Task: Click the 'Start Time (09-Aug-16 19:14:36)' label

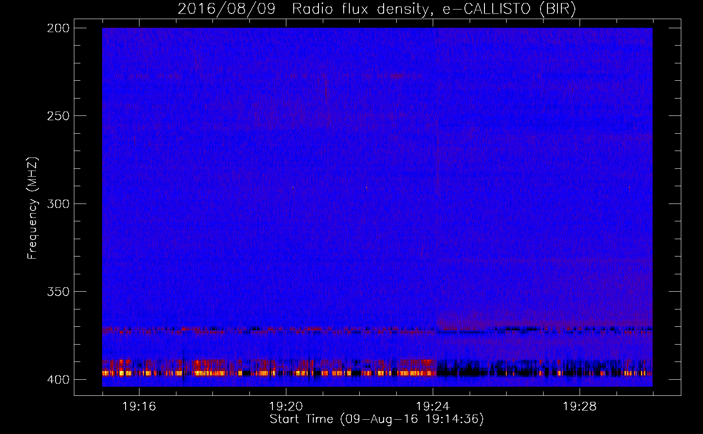Action: click(377, 419)
